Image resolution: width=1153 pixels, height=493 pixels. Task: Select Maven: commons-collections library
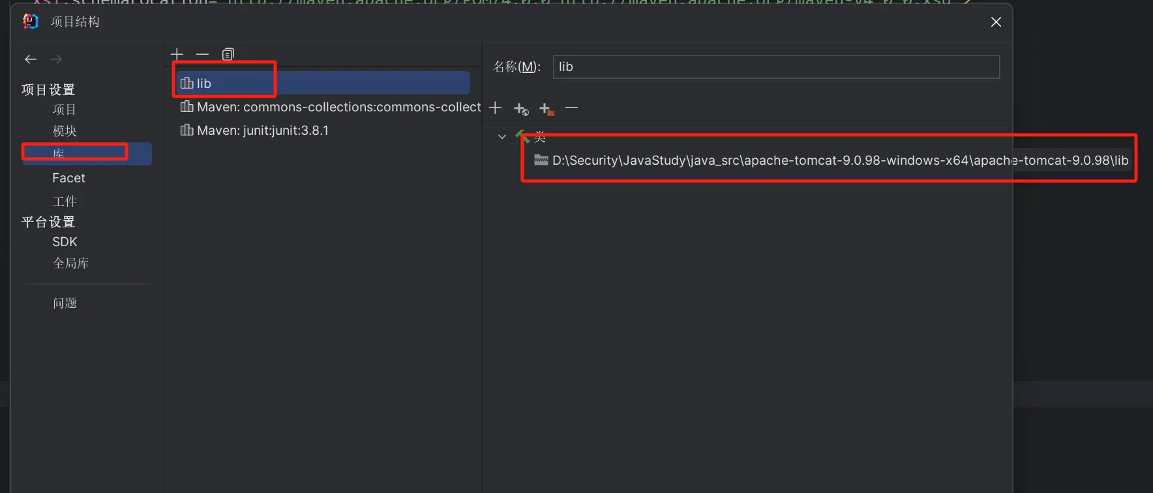(x=329, y=107)
